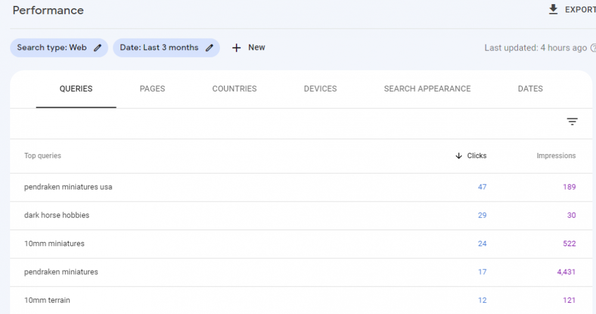Go to the Search Appearance tab
Viewport: 596px width, 314px height.
(x=427, y=89)
